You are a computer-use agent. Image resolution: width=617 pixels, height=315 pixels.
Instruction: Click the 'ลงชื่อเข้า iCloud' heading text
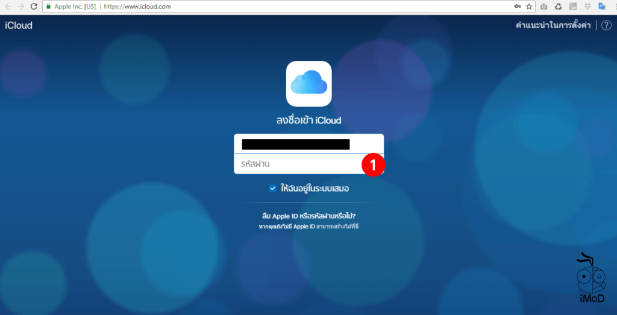pos(309,120)
